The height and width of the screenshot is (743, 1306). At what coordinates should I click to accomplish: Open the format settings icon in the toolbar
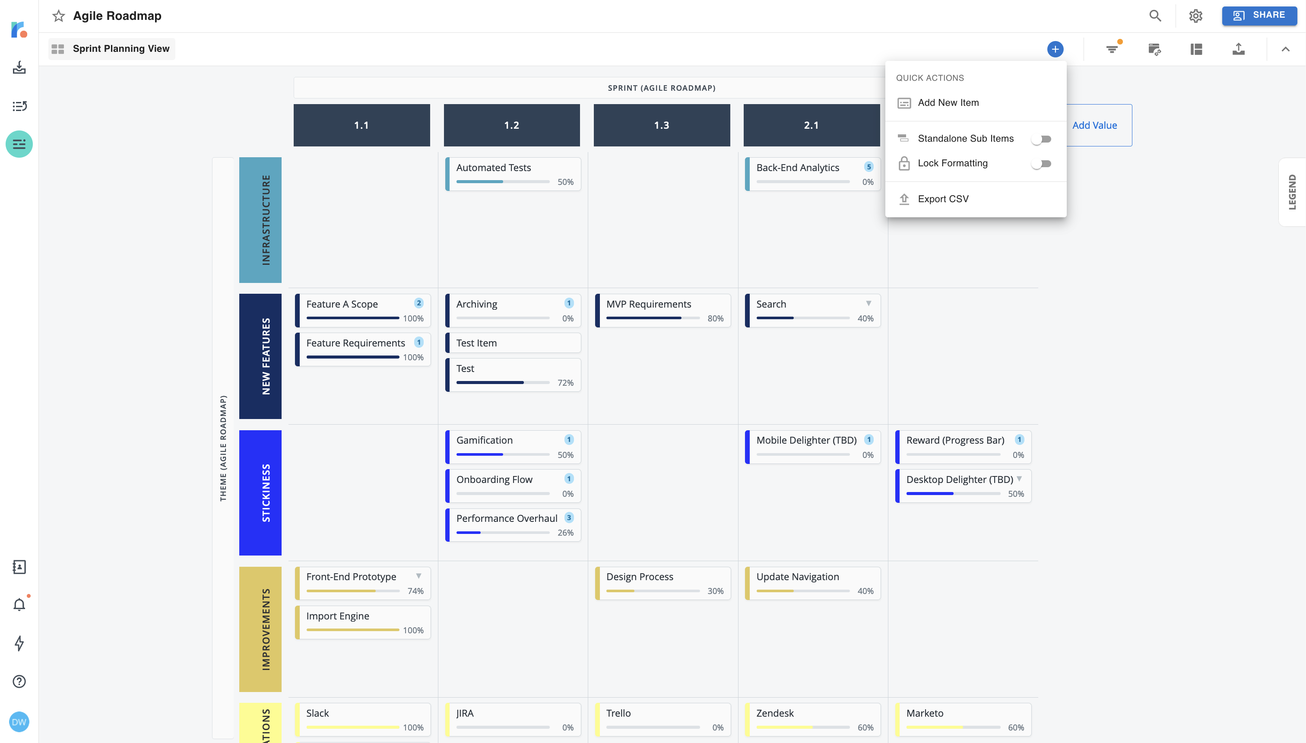[x=1154, y=49]
